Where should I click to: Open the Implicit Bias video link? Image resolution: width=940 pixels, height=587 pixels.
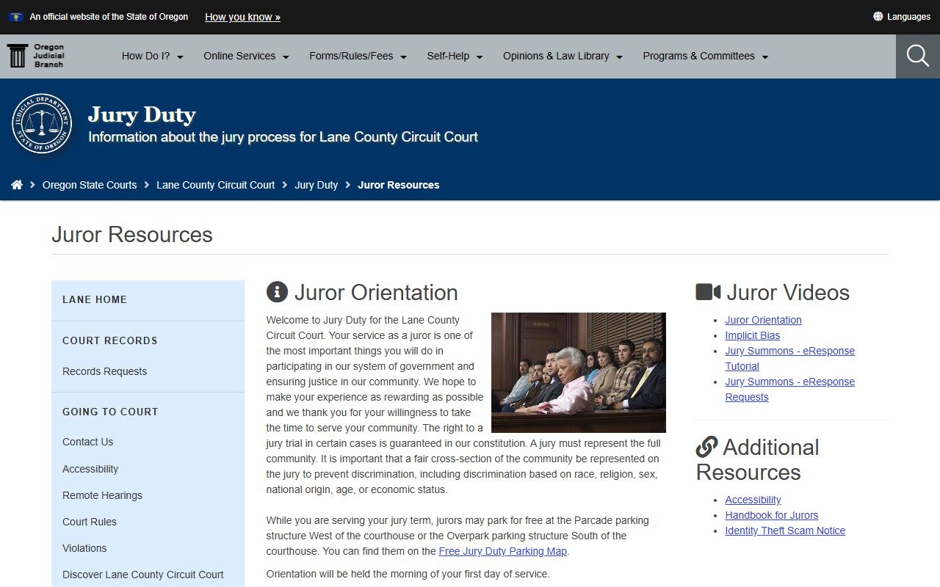click(x=753, y=335)
